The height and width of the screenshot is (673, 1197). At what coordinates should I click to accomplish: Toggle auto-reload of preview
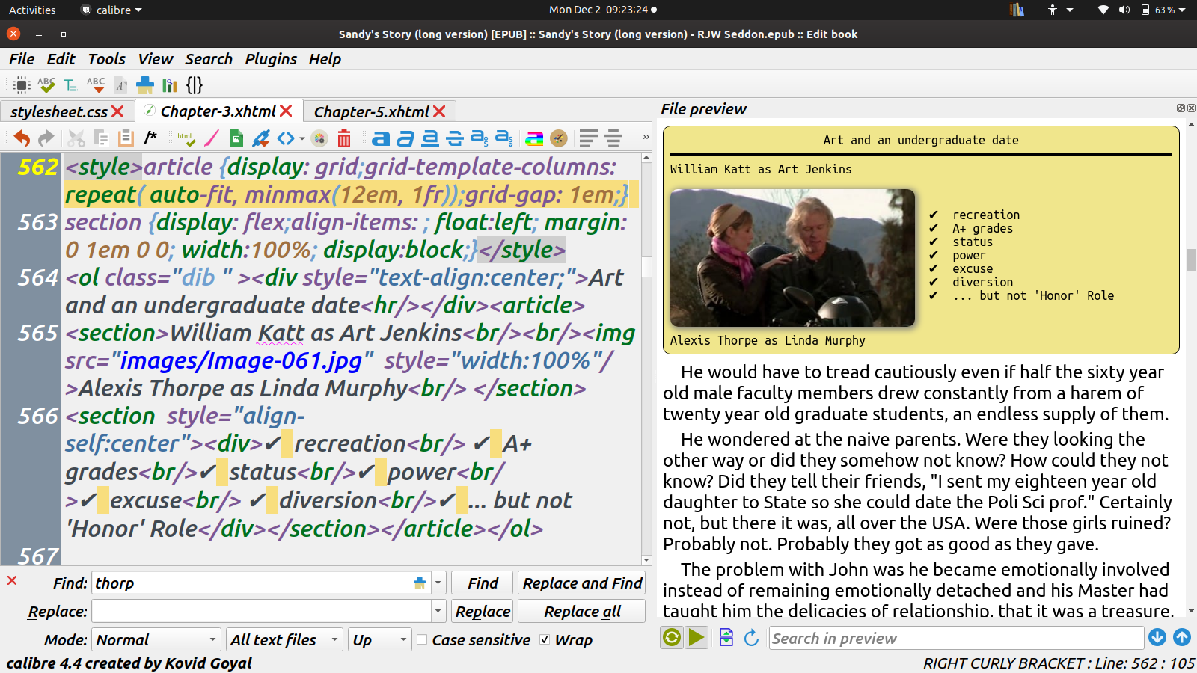click(x=672, y=637)
